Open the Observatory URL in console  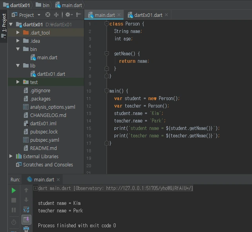coord(149,188)
